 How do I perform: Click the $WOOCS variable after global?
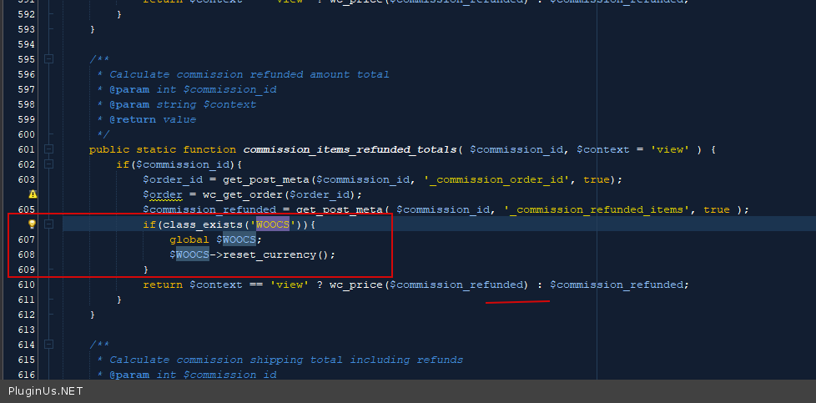237,239
